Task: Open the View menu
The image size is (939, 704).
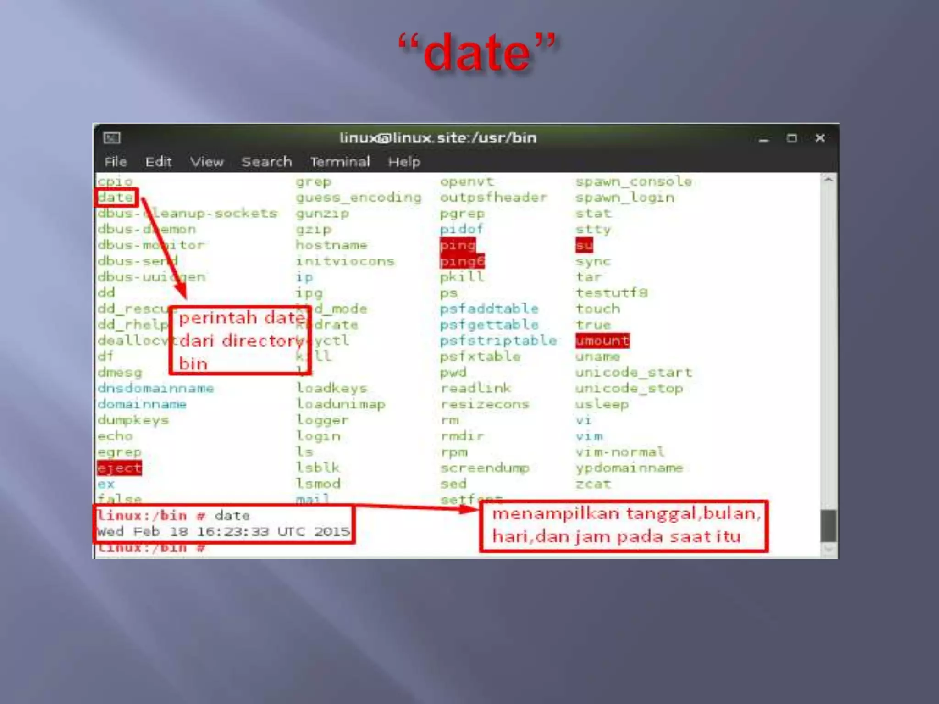Action: point(207,162)
